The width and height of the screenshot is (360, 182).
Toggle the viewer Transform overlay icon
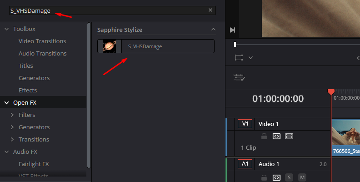(239, 57)
